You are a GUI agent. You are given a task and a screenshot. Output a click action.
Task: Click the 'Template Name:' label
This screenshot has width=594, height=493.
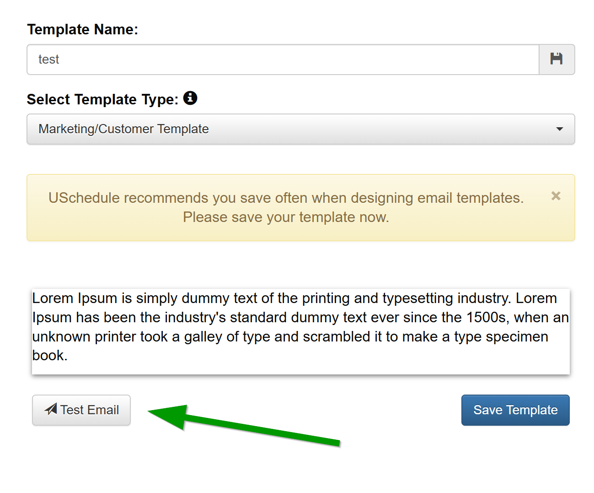point(82,29)
